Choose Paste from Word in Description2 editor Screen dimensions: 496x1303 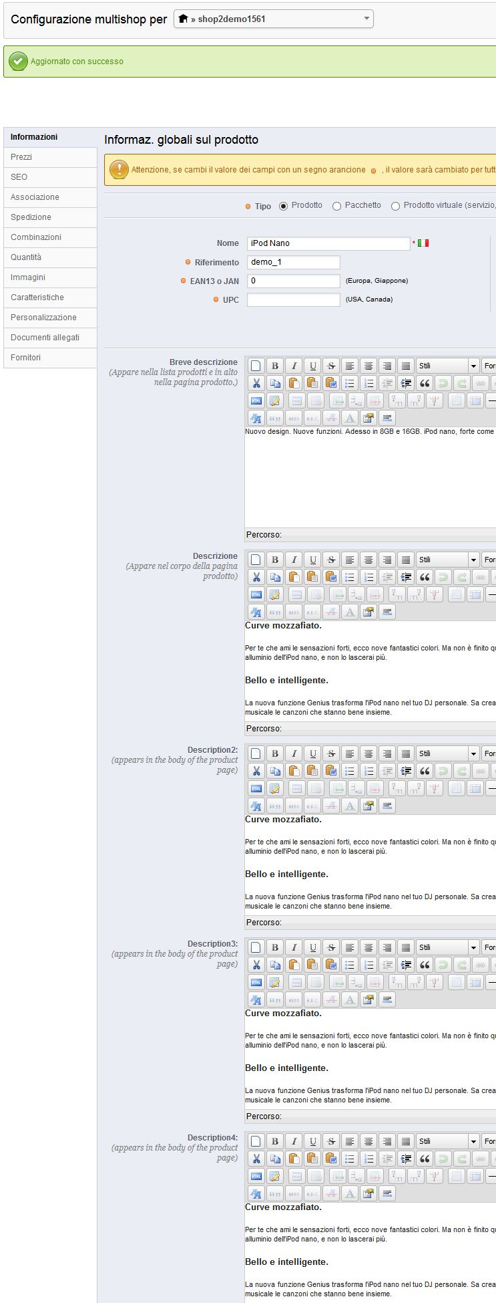[x=330, y=771]
